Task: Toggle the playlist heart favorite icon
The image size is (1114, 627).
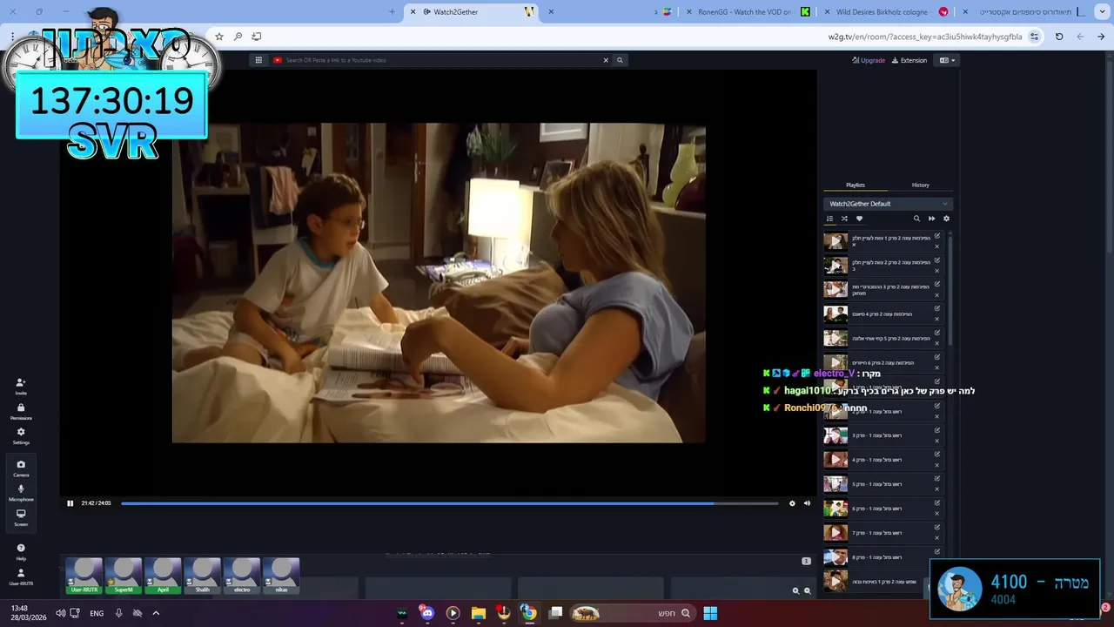Action: tap(859, 219)
